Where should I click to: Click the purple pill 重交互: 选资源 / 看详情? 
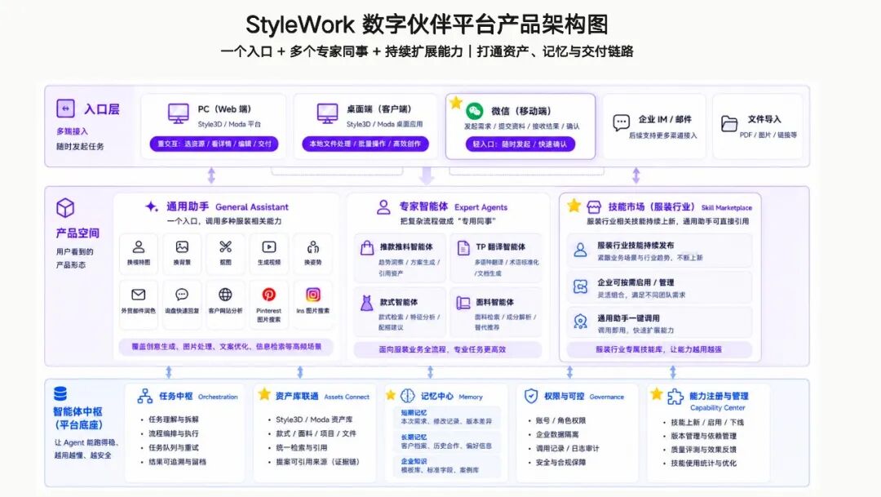coord(214,144)
